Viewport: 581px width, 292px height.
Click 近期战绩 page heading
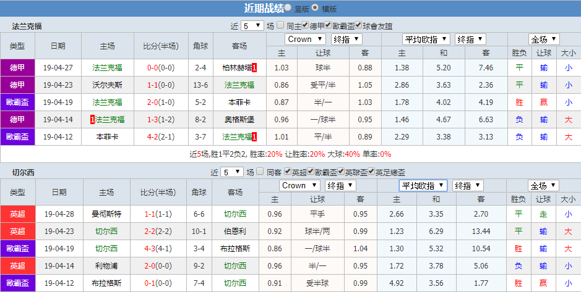(264, 8)
